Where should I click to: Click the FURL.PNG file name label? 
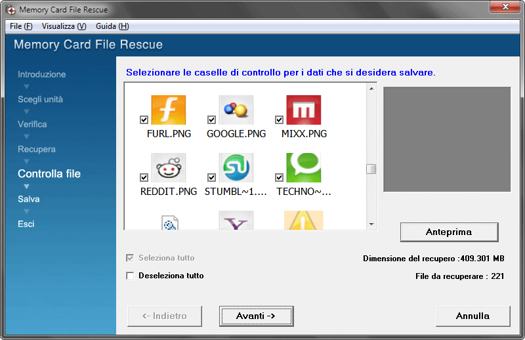point(169,134)
